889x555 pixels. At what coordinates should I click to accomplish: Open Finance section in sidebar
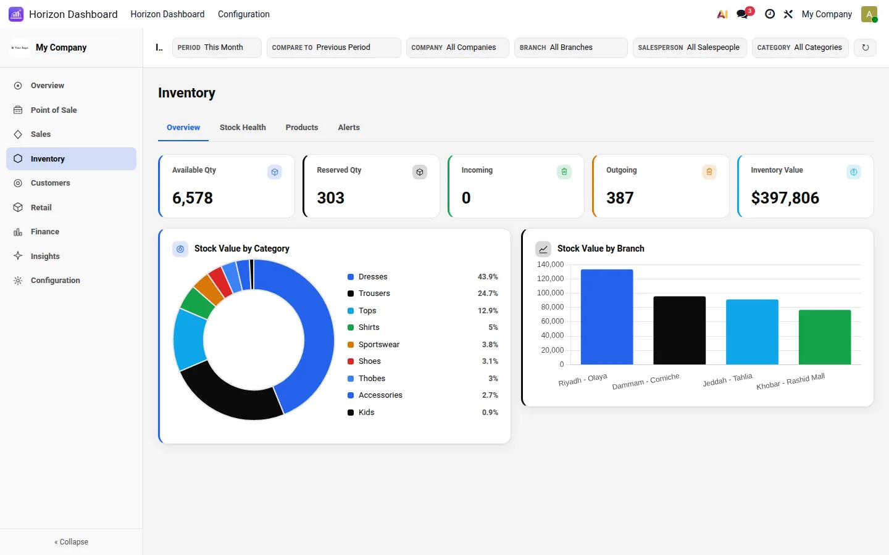point(71,232)
